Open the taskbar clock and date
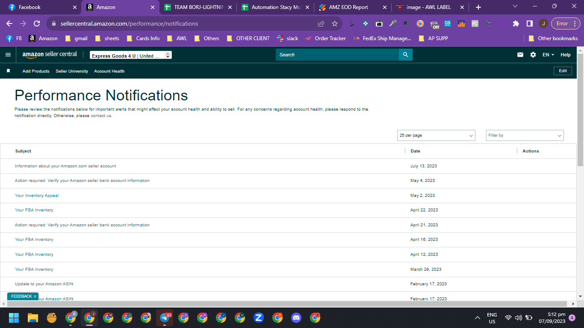The image size is (584, 328). coord(552,318)
